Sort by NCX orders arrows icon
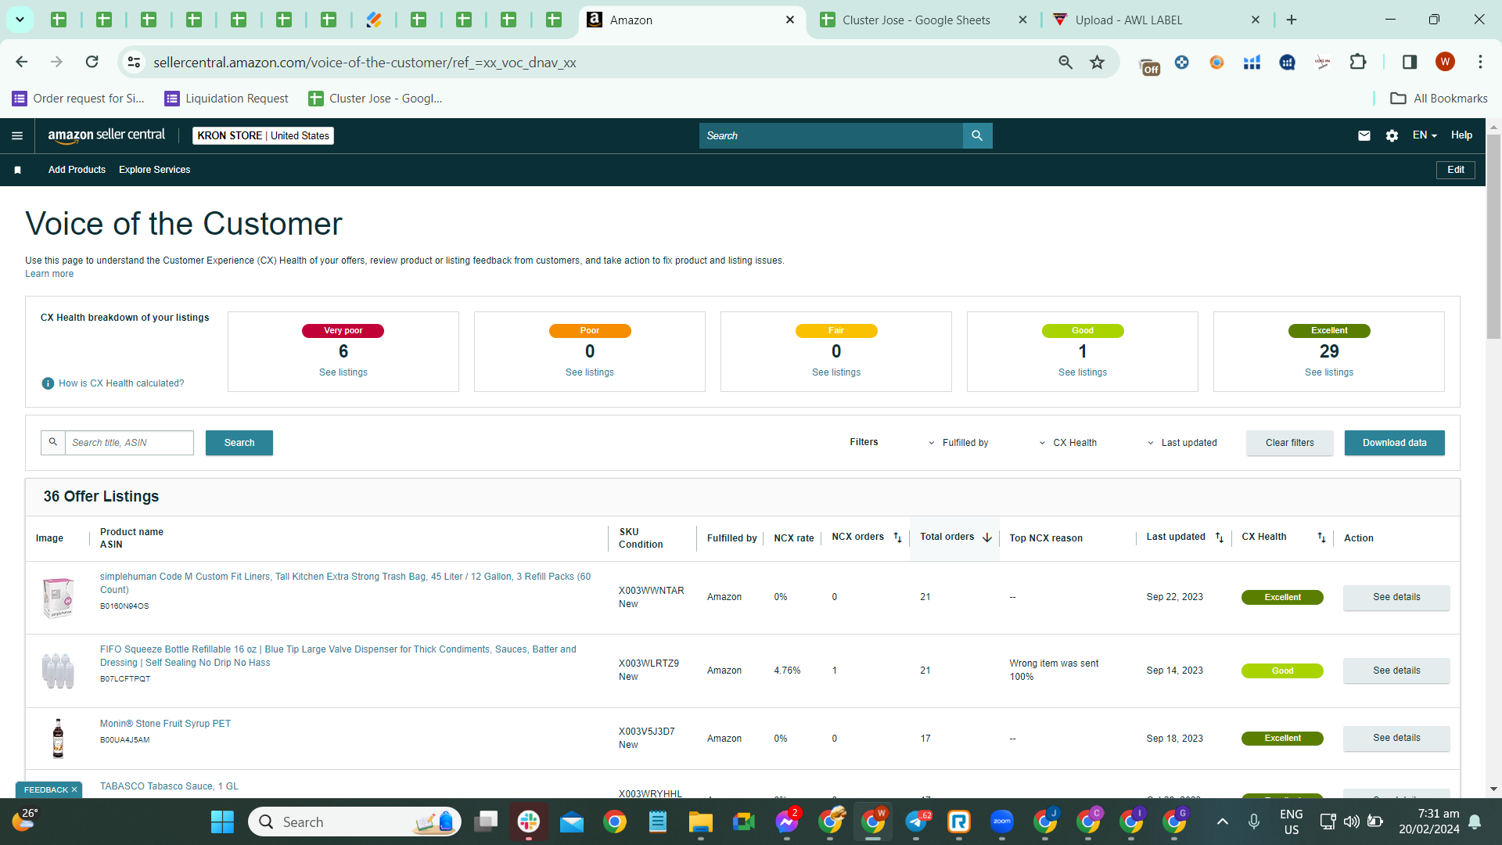Screen dimensions: 1502x845 [897, 538]
